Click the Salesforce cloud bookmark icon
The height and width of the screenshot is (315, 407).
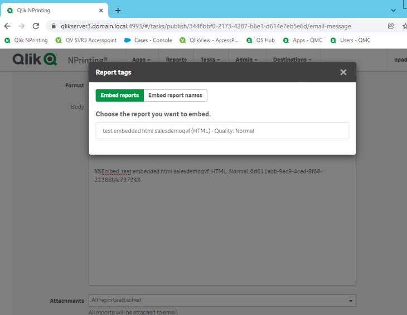[127, 40]
